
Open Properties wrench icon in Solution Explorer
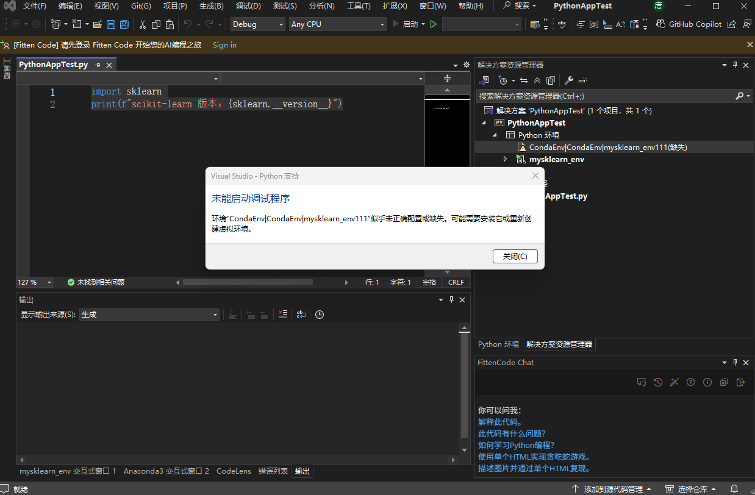[568, 80]
